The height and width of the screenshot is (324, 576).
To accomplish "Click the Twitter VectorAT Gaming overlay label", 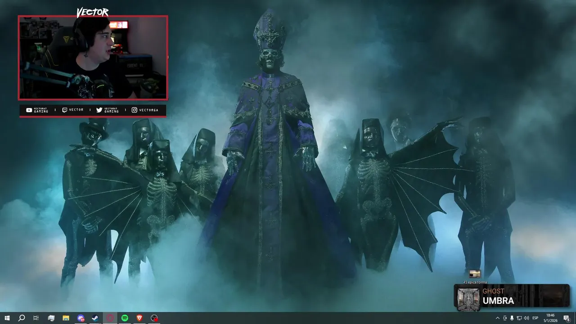I will [x=108, y=110].
